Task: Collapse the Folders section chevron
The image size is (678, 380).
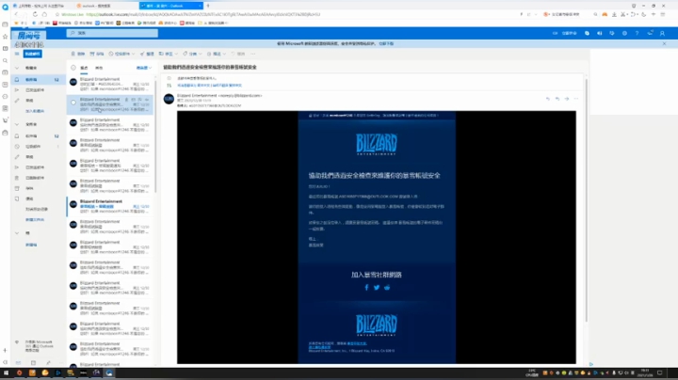Action: pyautogui.click(x=17, y=124)
